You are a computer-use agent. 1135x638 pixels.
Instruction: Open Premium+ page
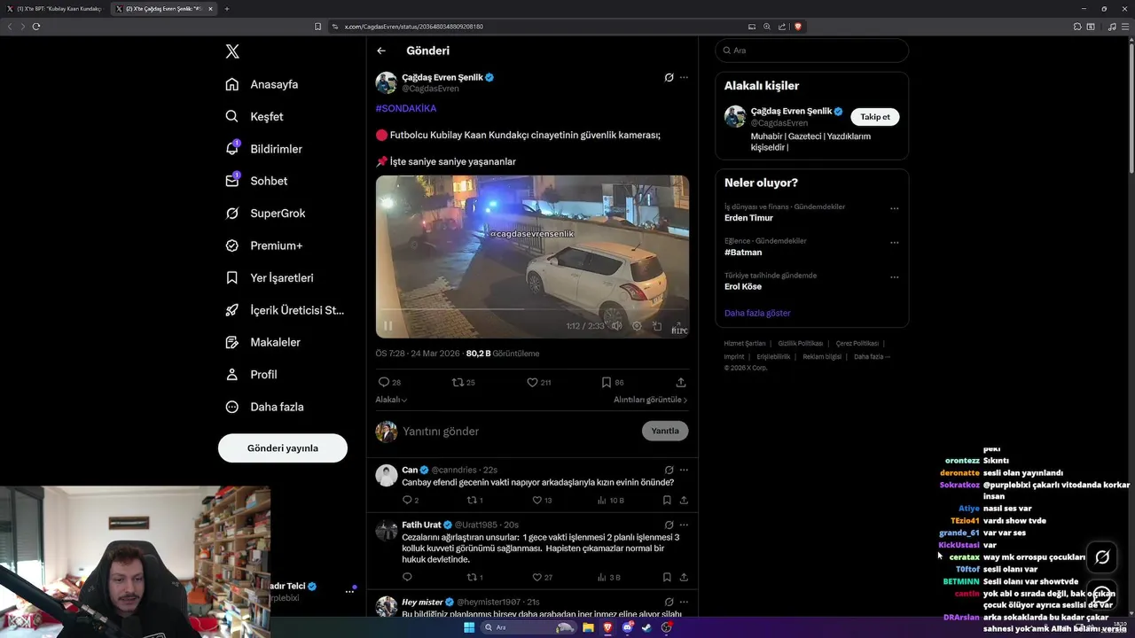click(x=264, y=245)
